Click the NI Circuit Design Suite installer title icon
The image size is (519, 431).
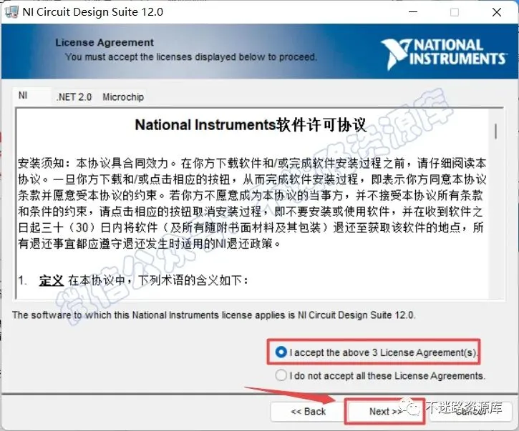[11, 12]
